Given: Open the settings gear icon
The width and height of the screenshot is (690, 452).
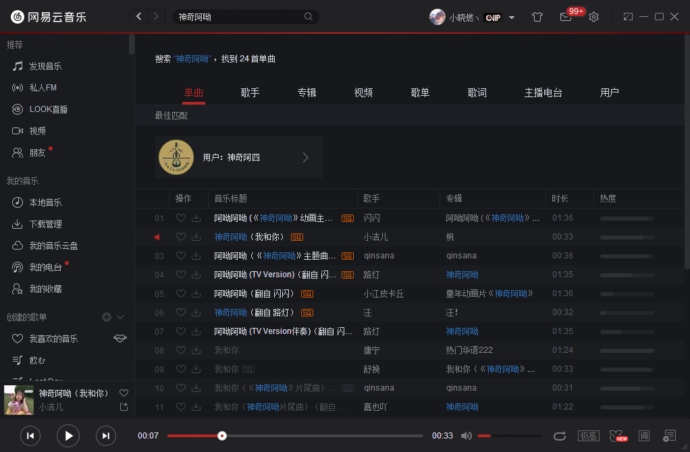Looking at the screenshot, I should pos(593,17).
